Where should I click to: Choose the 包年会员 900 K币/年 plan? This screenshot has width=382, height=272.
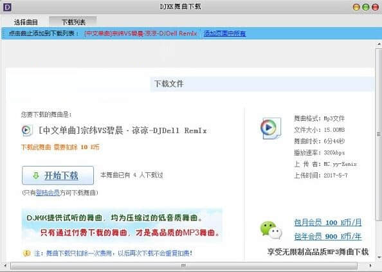click(x=328, y=236)
